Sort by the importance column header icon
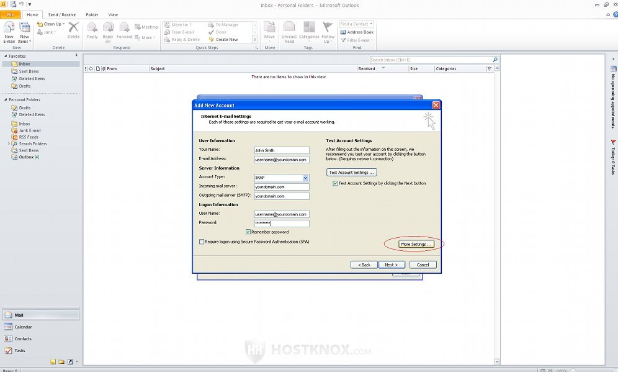 (x=86, y=69)
